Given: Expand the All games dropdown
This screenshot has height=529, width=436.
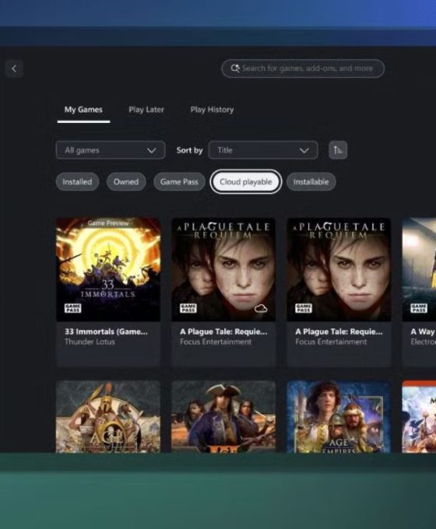Looking at the screenshot, I should tap(111, 150).
